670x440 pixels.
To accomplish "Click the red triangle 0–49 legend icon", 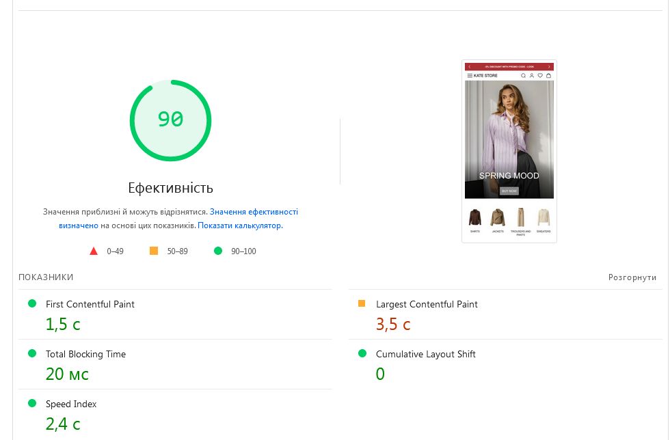I will [x=94, y=251].
